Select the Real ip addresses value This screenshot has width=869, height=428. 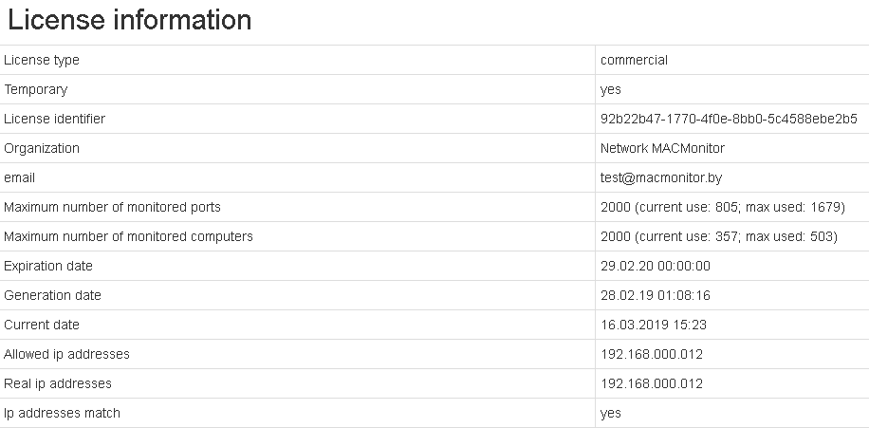pos(652,383)
